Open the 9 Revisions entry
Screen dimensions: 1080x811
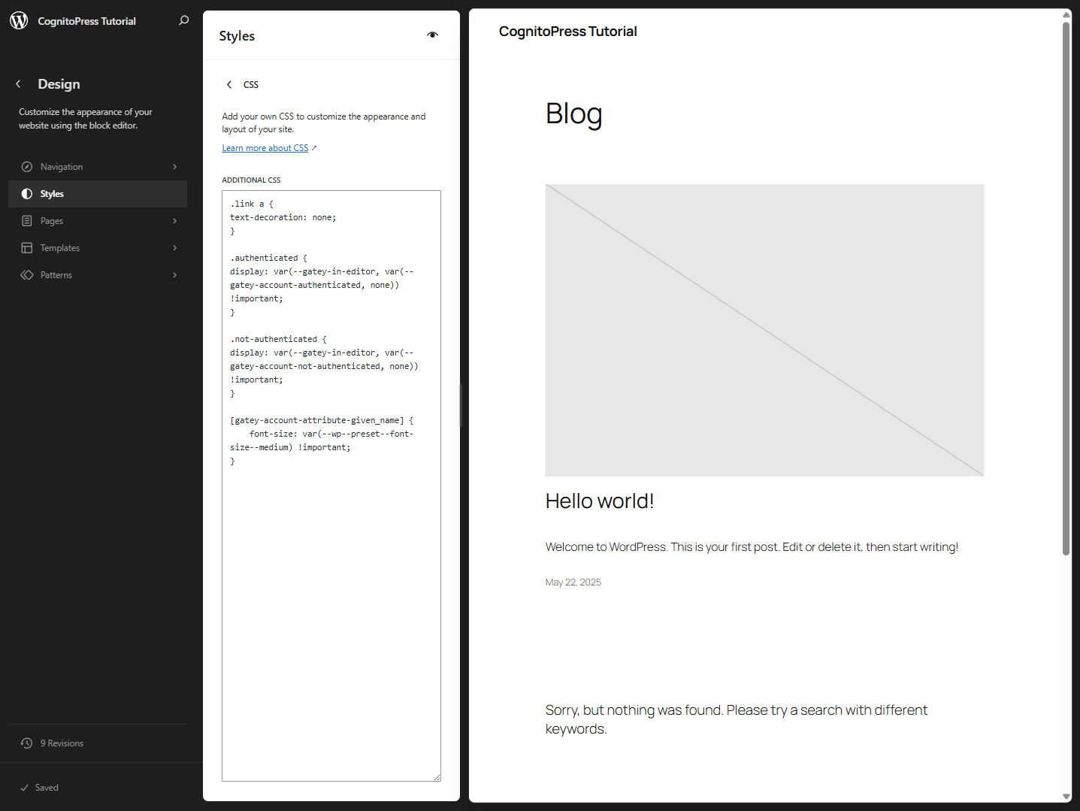point(98,743)
